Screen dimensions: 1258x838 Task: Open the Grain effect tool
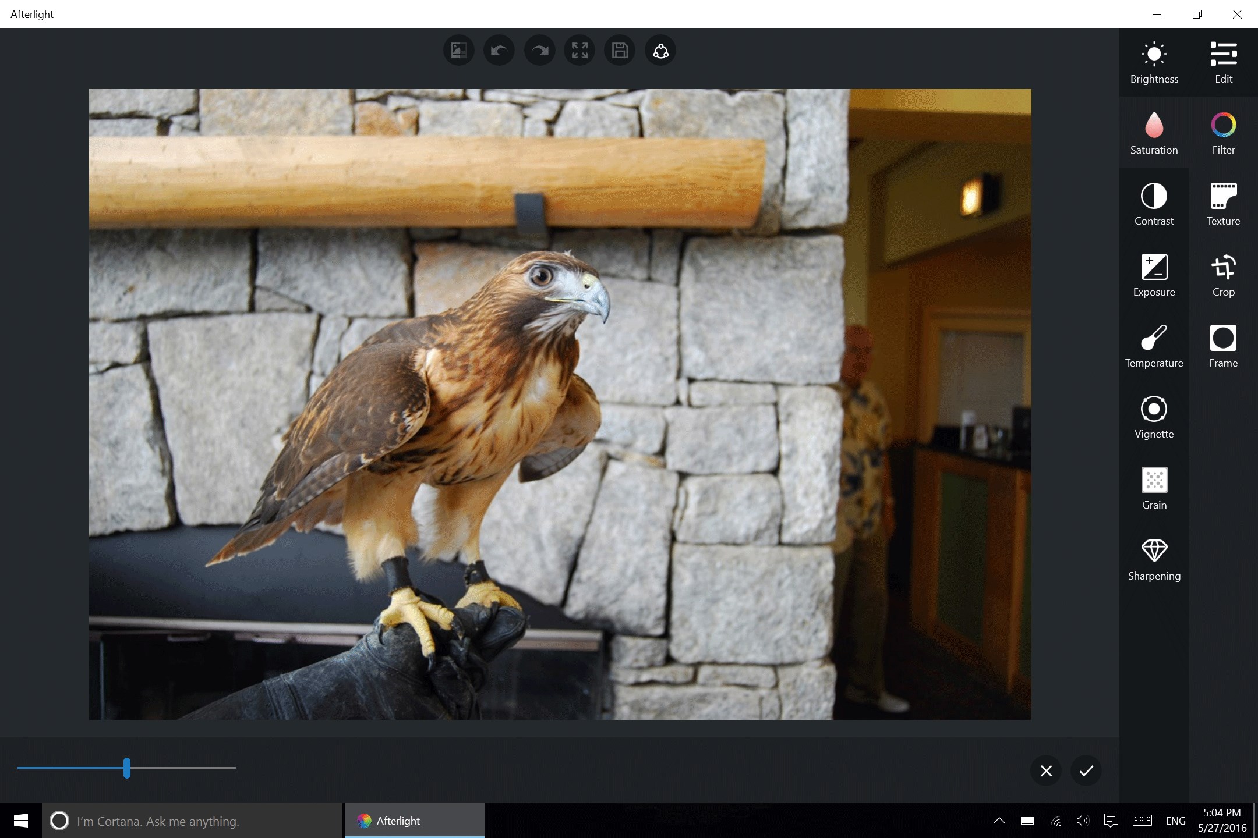(1154, 487)
